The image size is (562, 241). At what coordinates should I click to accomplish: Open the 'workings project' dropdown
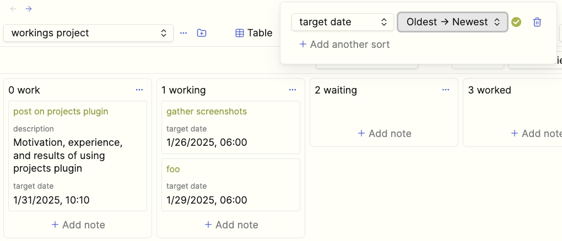pos(89,33)
